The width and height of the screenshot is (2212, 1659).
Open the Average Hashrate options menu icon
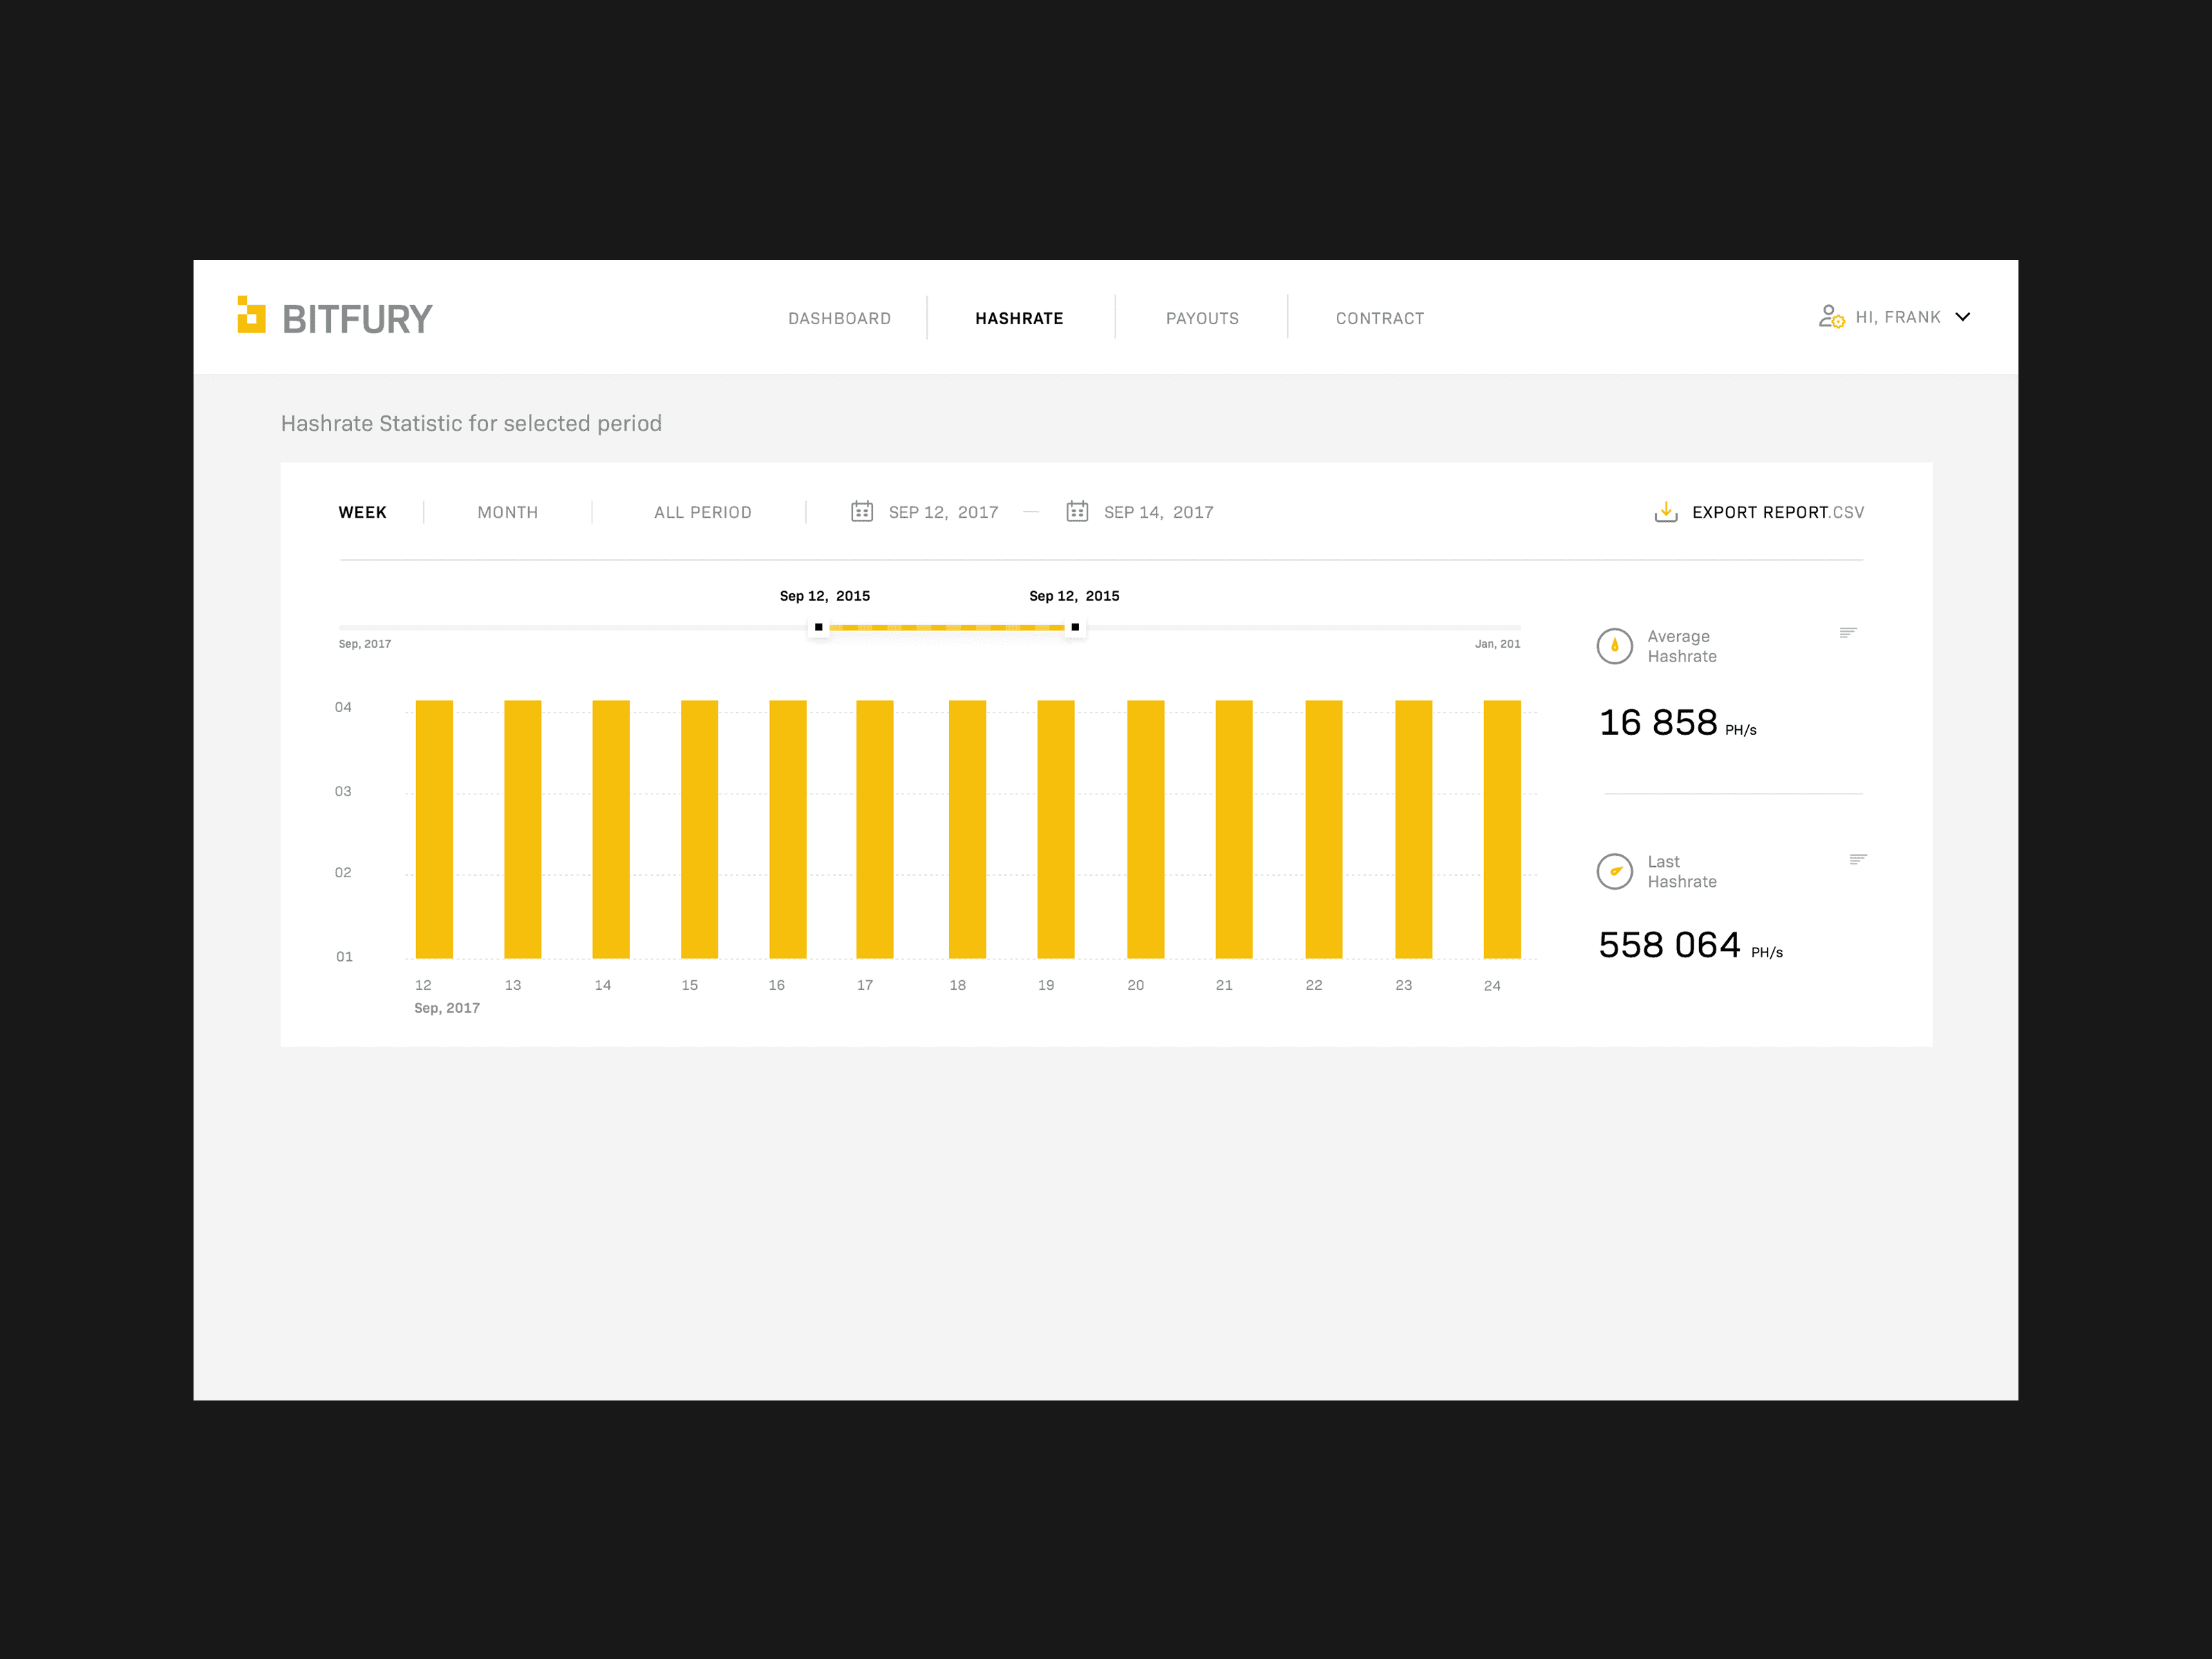(1848, 632)
